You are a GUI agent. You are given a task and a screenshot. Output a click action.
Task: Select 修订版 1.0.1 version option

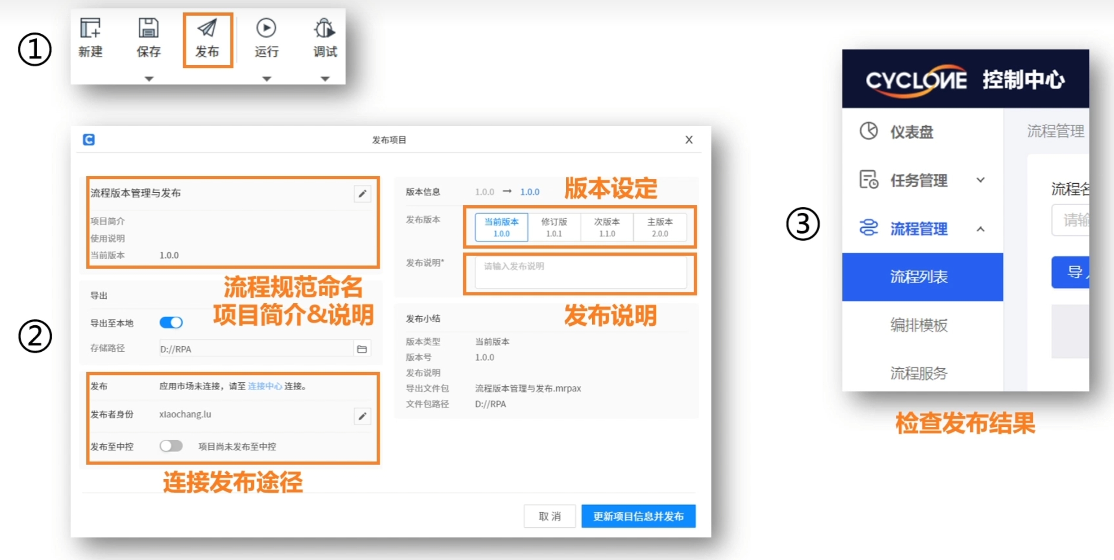coord(554,227)
